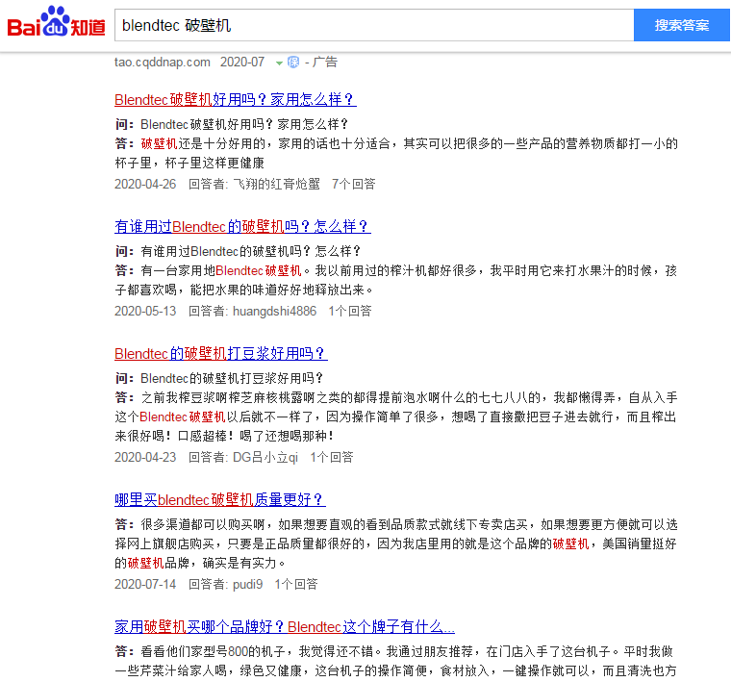Open result 'Blendtec的破壁机打豆浆好用吗？'

point(221,354)
